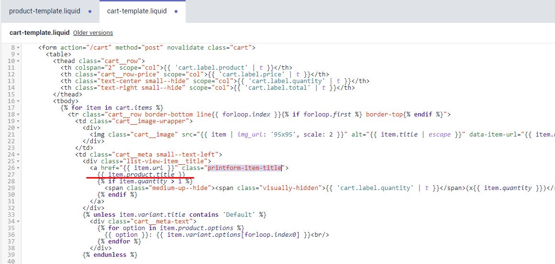
Task: Fold the table element at line 9
Action: click(18, 54)
